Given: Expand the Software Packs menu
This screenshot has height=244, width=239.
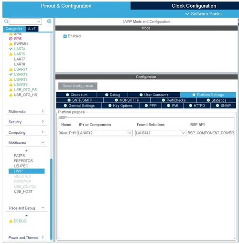Looking at the screenshot, I should (204, 14).
